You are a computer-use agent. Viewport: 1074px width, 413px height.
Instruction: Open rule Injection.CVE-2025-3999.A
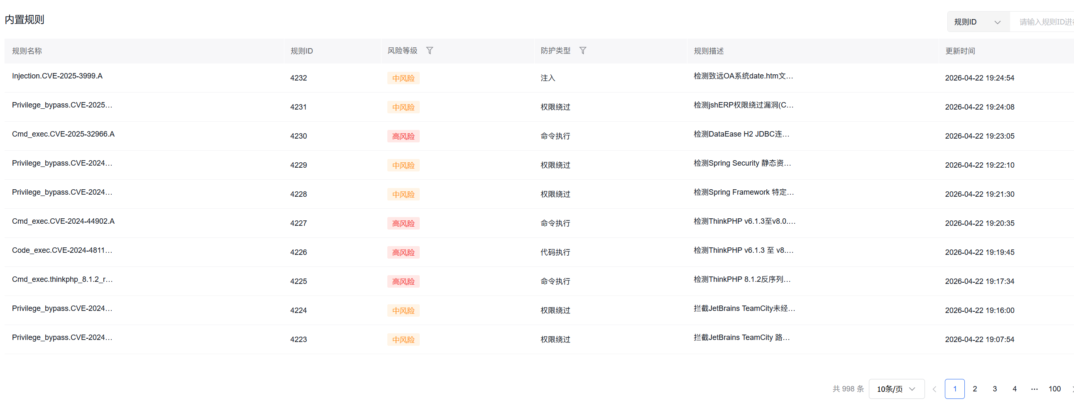coord(57,76)
